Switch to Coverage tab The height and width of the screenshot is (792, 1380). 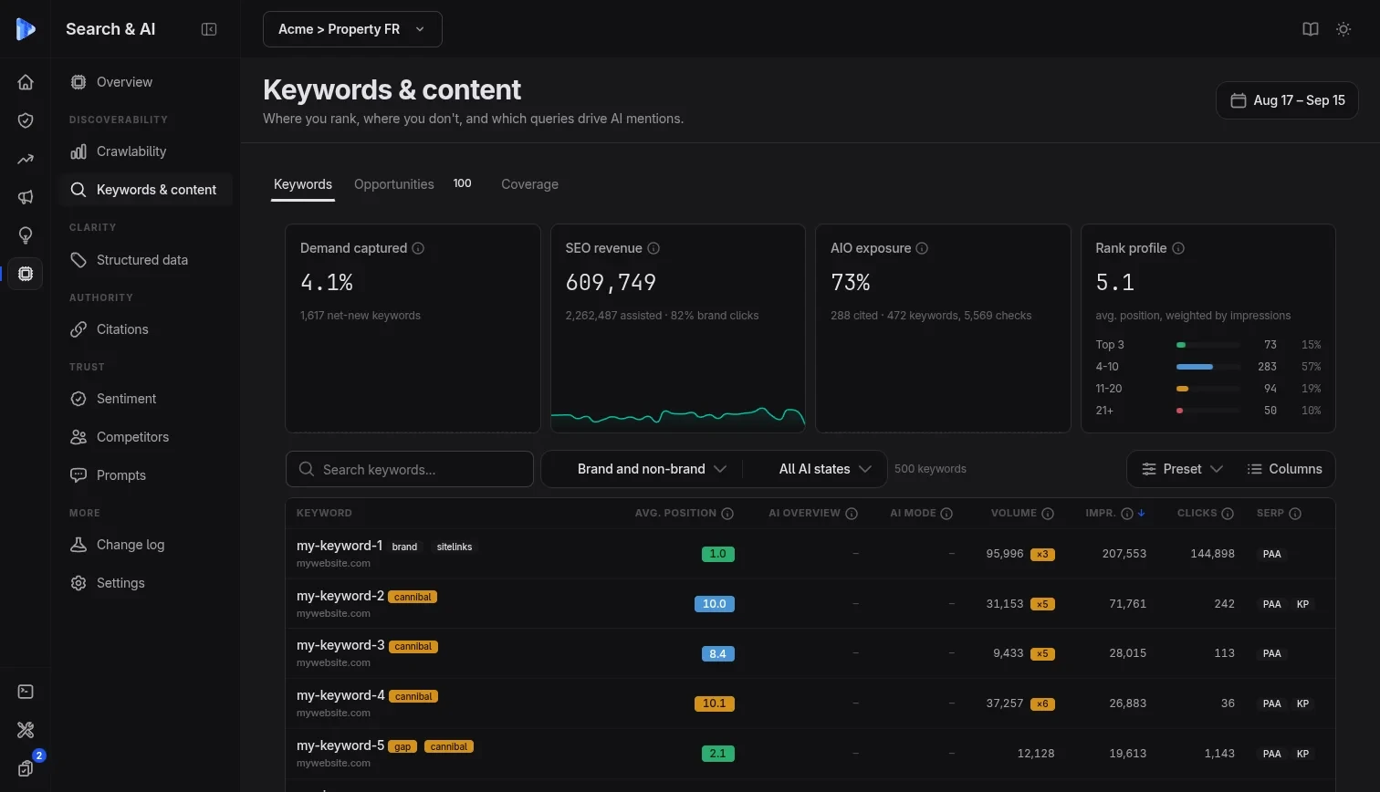pos(529,184)
